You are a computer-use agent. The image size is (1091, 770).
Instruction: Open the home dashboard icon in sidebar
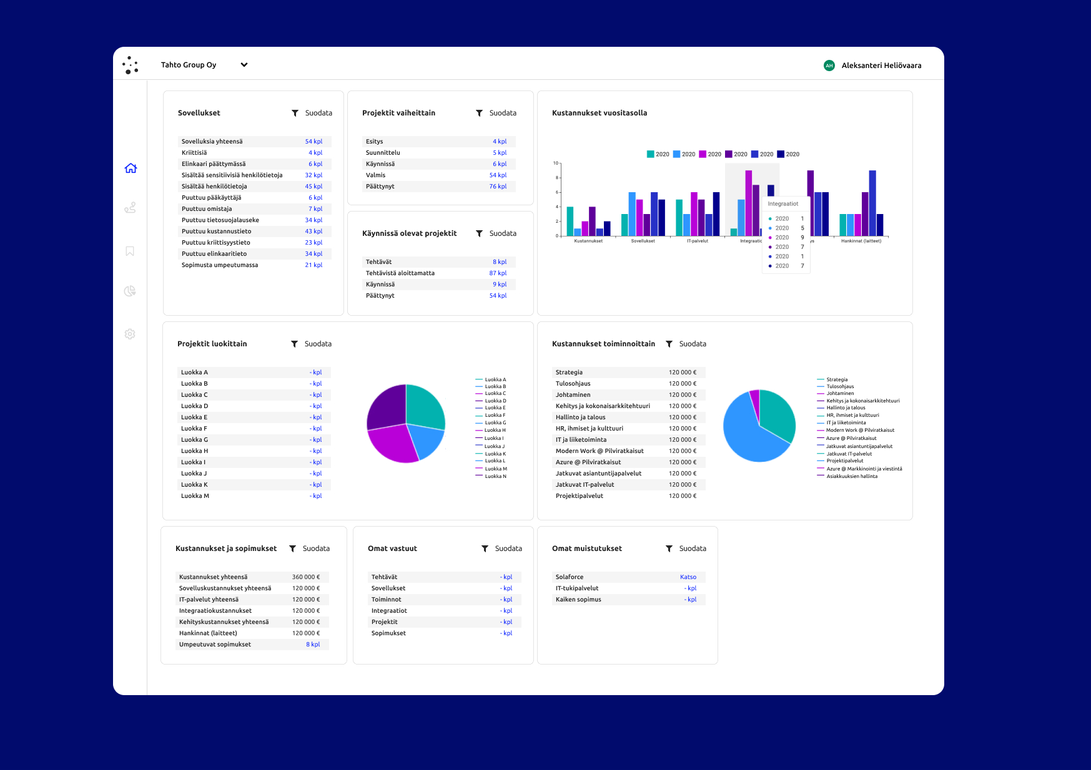click(131, 168)
